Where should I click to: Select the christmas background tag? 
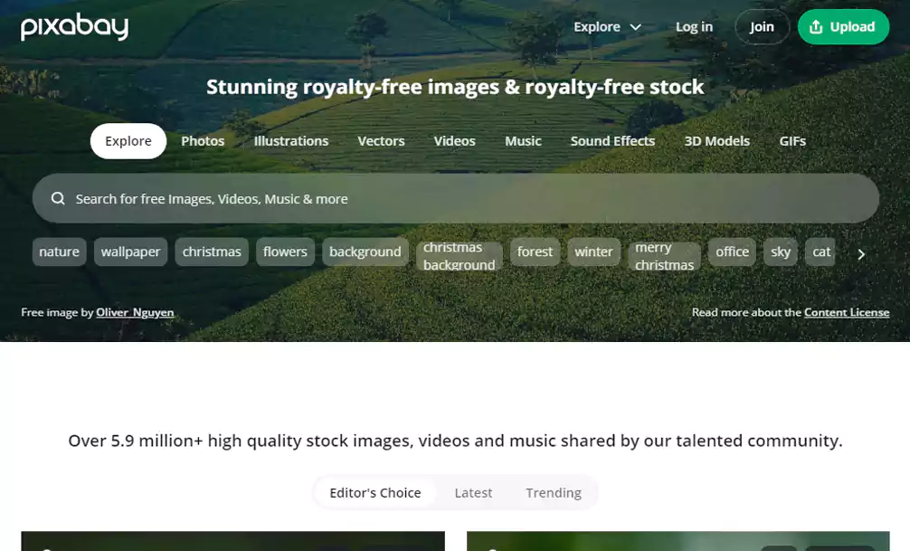[x=459, y=256]
